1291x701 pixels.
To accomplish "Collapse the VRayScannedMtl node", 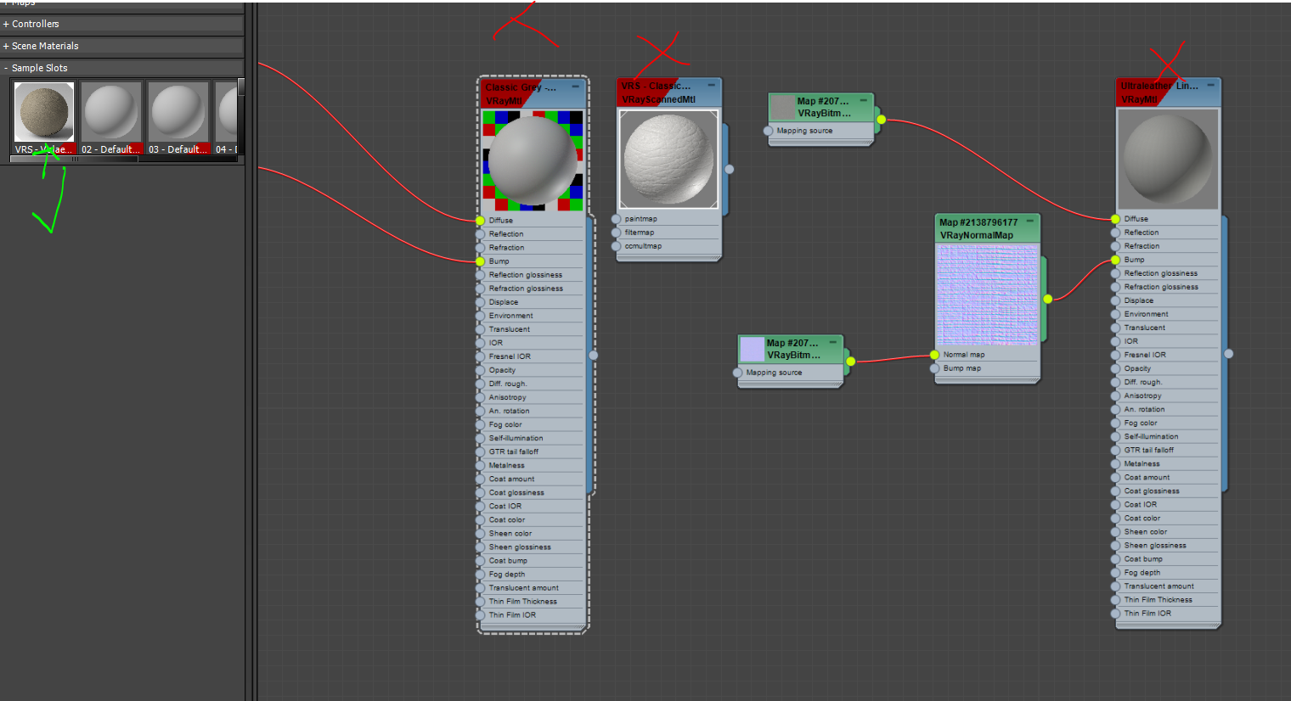I will pyautogui.click(x=712, y=85).
